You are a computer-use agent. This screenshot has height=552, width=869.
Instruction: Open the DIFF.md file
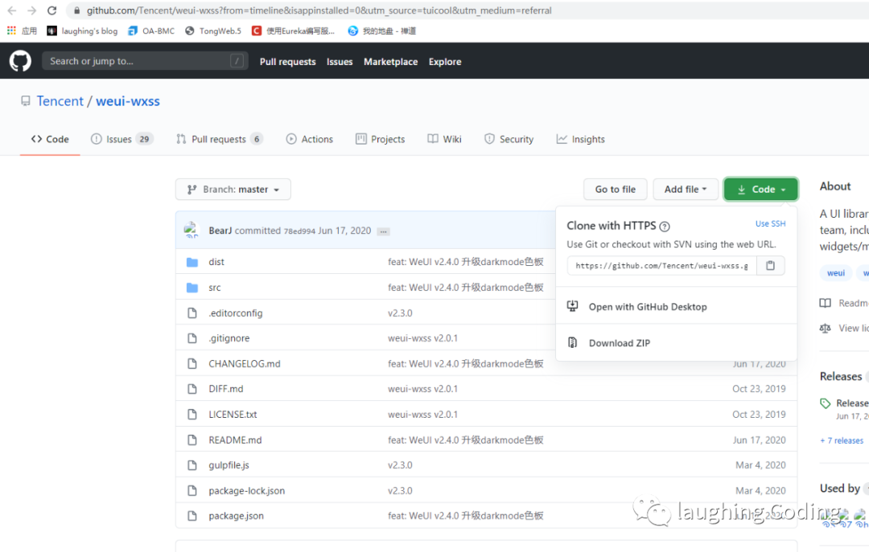click(225, 389)
